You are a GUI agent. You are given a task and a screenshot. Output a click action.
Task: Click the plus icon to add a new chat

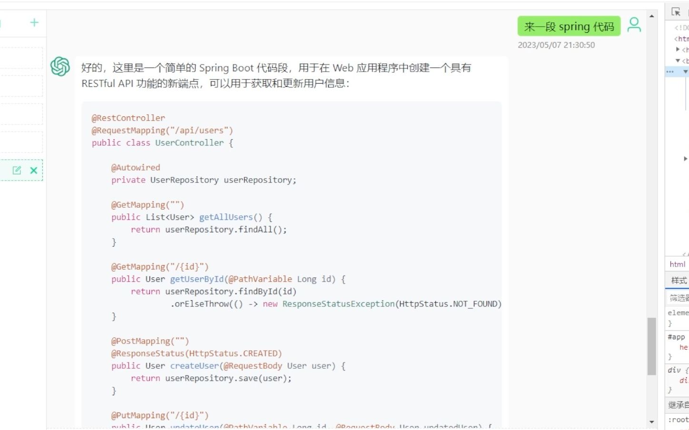pyautogui.click(x=34, y=22)
